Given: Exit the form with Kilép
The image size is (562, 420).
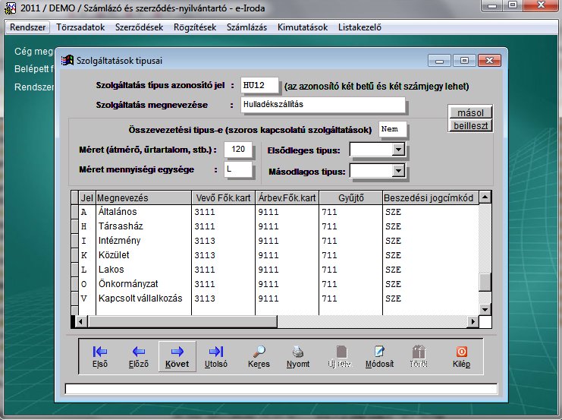Looking at the screenshot, I should [461, 356].
